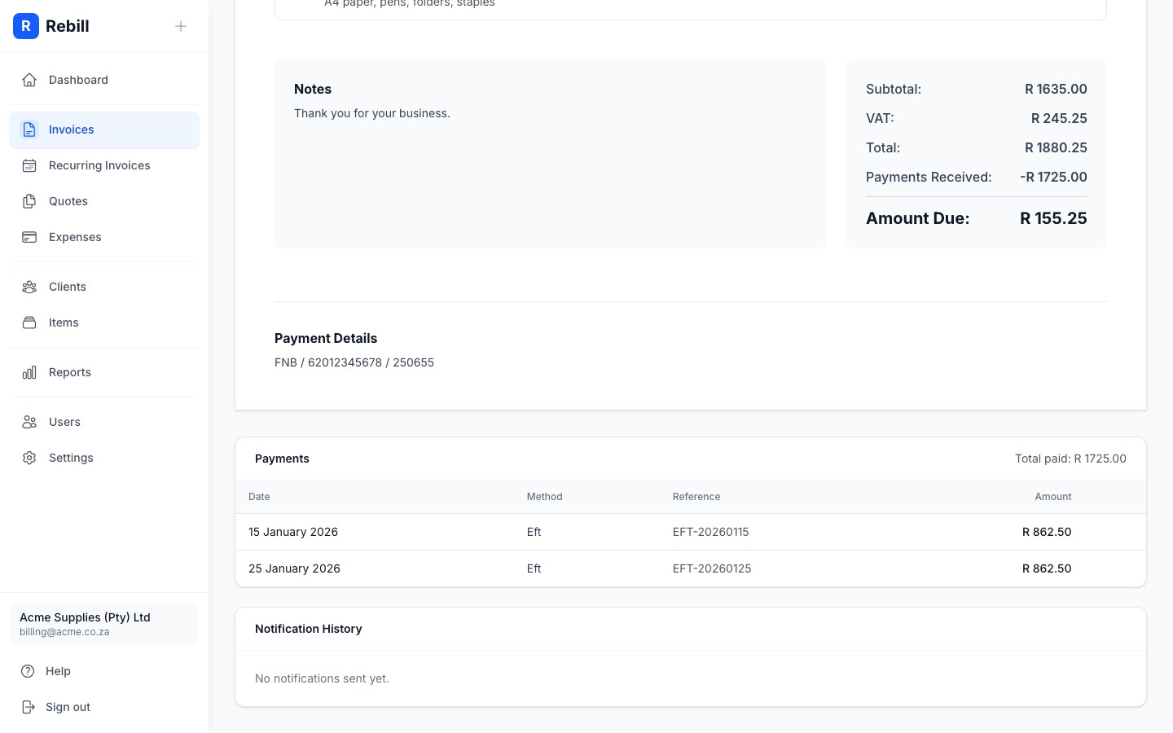Viewport: 1173px width, 733px height.
Task: Click the Sign out arrow icon
Action: [29, 707]
